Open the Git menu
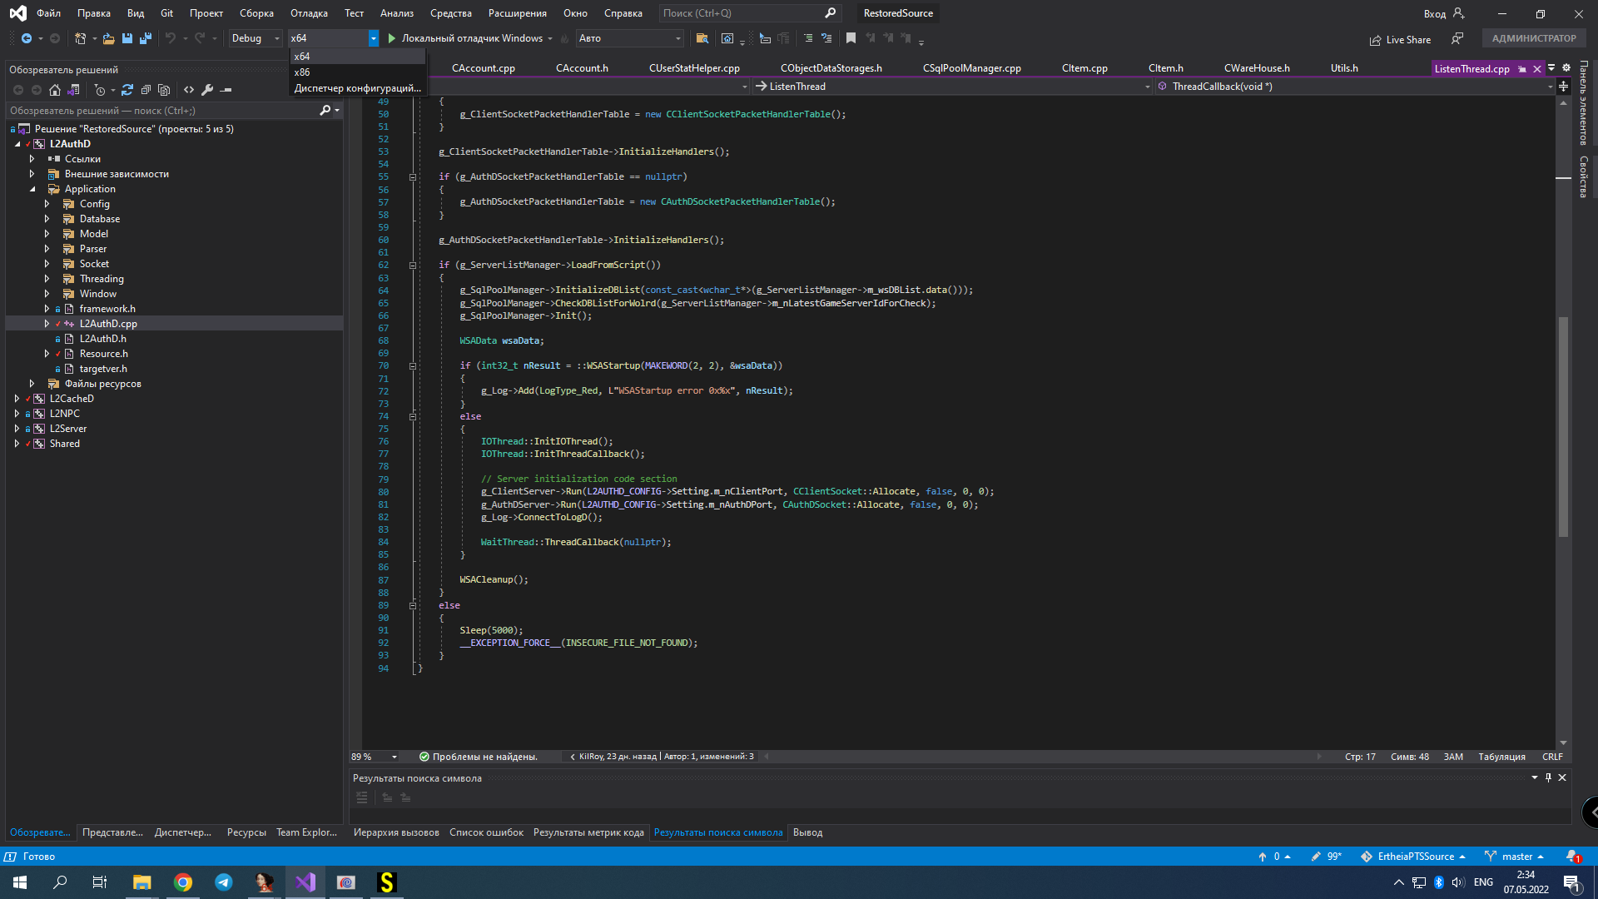 pyautogui.click(x=166, y=13)
